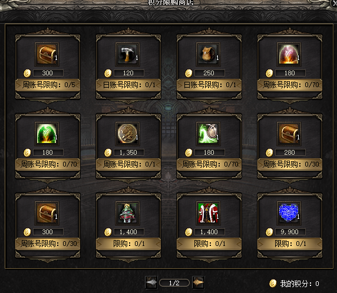Click the 1,350 price field
The image size is (337, 293).
(x=129, y=152)
